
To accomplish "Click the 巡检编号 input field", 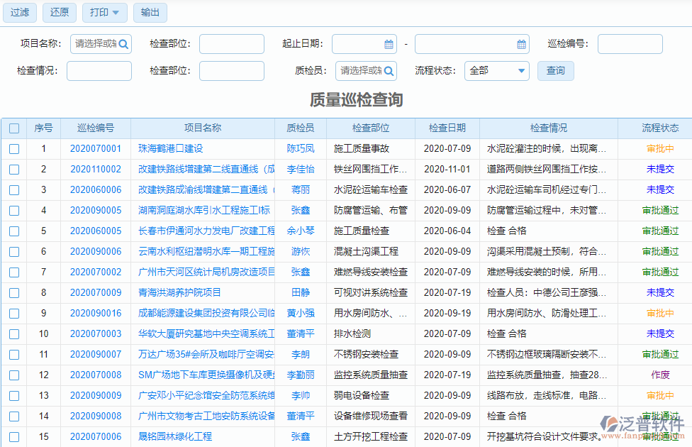I will point(630,43).
